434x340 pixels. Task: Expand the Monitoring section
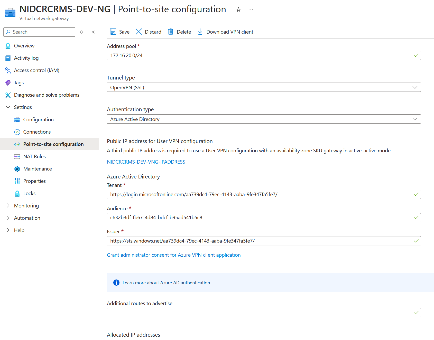tap(8, 206)
